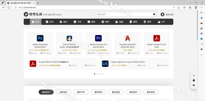Open the Adobe Lightroom Classic 2023(LrC2023) title

pyautogui.click(x=128, y=62)
